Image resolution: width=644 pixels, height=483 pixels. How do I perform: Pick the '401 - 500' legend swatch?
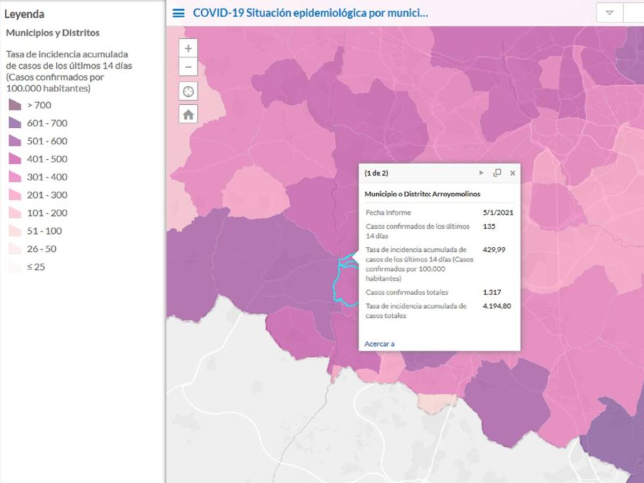(15, 159)
